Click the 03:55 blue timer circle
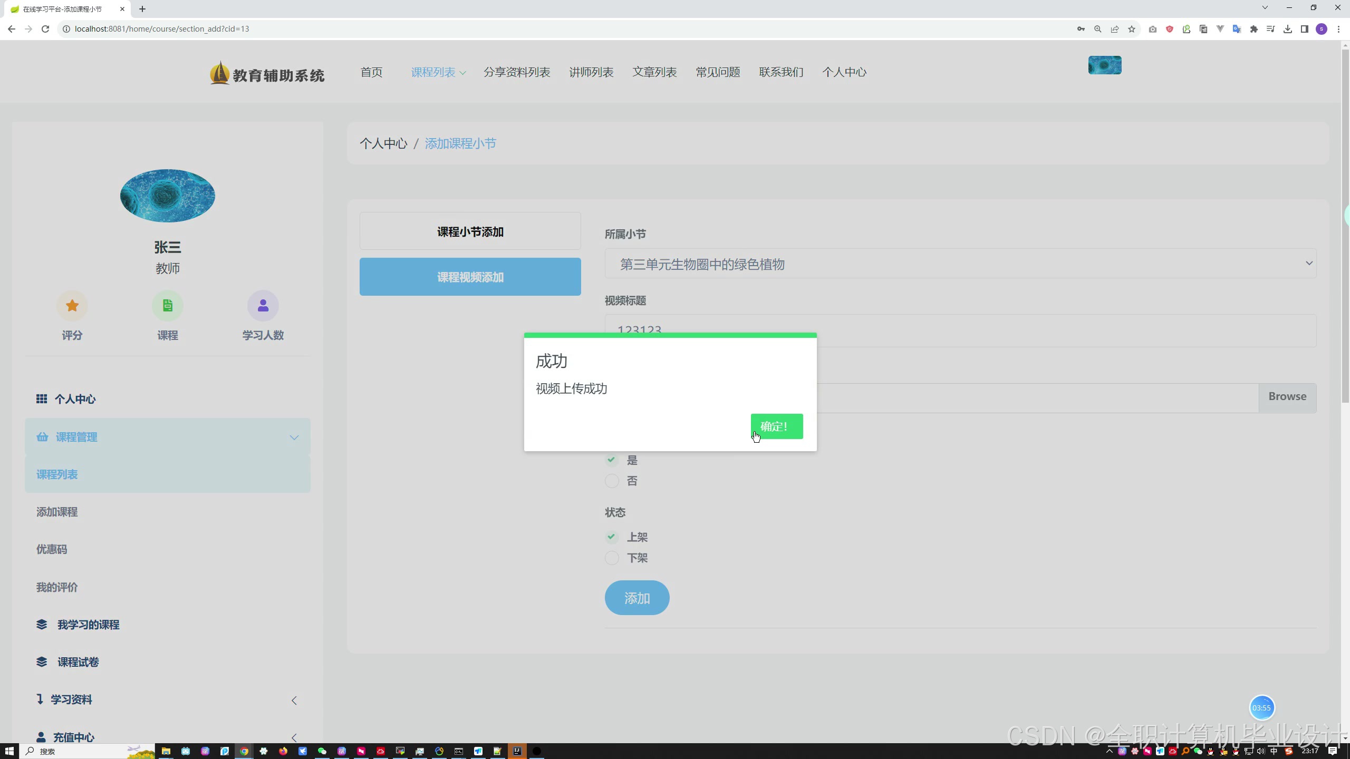This screenshot has width=1350, height=759. point(1261,708)
